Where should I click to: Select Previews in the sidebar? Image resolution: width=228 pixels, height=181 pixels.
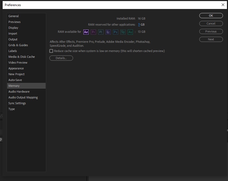pyautogui.click(x=26, y=22)
